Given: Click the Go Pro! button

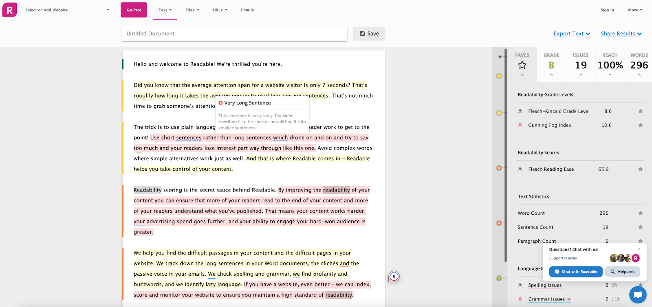Looking at the screenshot, I should pos(134,10).
